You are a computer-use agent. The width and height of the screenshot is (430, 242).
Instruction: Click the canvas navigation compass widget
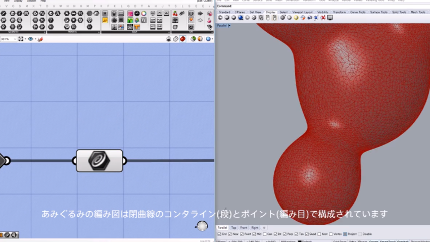[x=202, y=226]
